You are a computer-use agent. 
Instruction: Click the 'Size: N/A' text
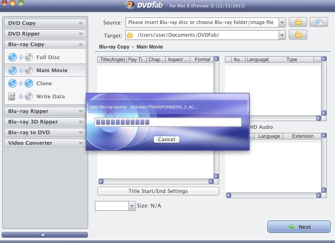tap(149, 206)
